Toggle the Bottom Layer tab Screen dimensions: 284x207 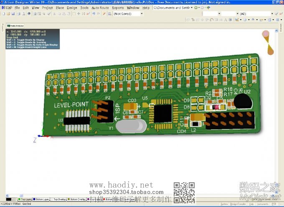pyautogui.click(x=41, y=199)
